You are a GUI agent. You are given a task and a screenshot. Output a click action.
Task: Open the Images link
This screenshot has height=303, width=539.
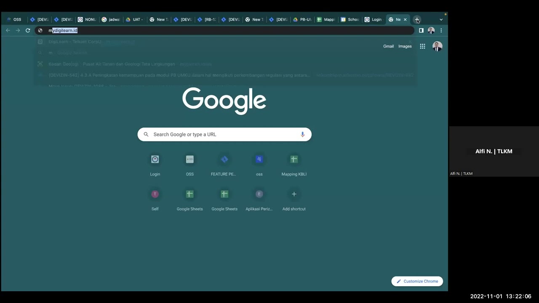tap(405, 46)
